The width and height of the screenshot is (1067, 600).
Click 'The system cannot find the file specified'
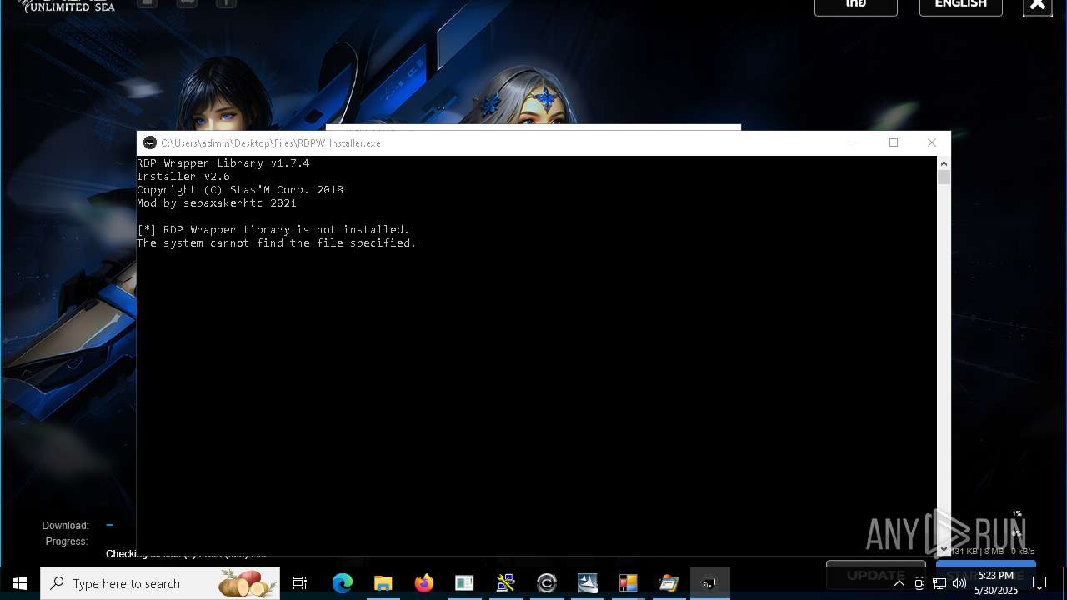[x=277, y=243]
